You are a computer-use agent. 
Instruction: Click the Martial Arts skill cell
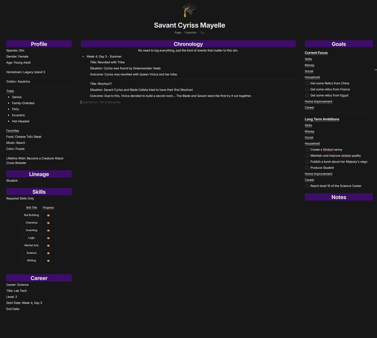click(32, 245)
